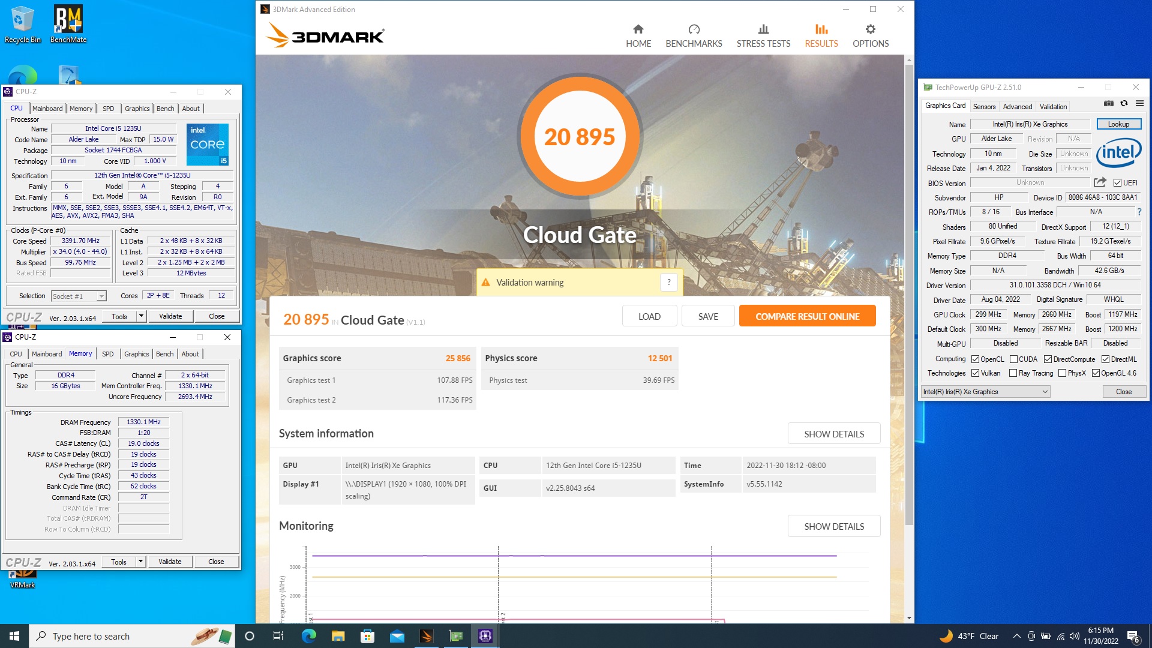
Task: Click the 3DMark vertical scrollbar thumb
Action: [909, 294]
